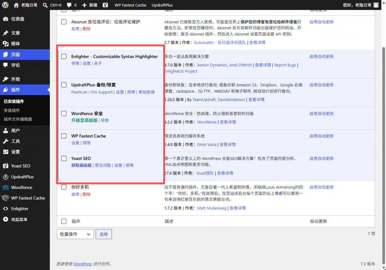The width and height of the screenshot is (386, 270).
Task: Click the 媒体 media icon
Action: pos(6,44)
